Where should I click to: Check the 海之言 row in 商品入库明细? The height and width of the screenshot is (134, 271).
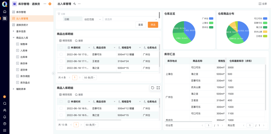pyautogui.click(x=61, y=115)
